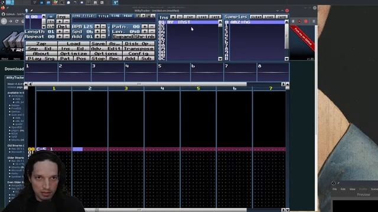The image size is (378, 212).
Task: Click the Save button in the Samples header
Action: point(282,17)
